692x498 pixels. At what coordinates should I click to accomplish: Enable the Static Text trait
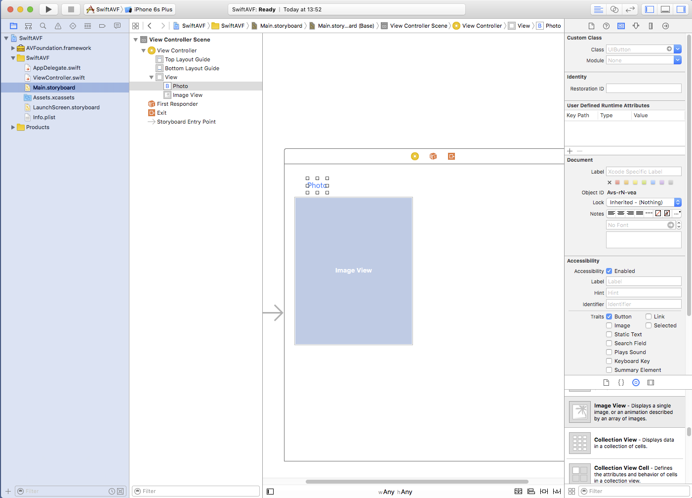pyautogui.click(x=609, y=334)
